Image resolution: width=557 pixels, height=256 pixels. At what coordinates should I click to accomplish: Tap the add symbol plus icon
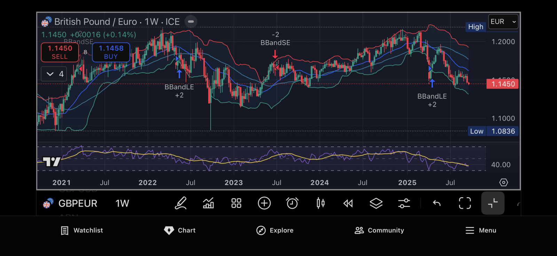point(264,203)
